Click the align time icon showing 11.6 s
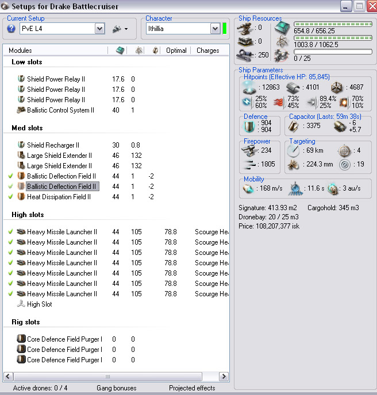The width and height of the screenshot is (377, 395). pos(295,188)
